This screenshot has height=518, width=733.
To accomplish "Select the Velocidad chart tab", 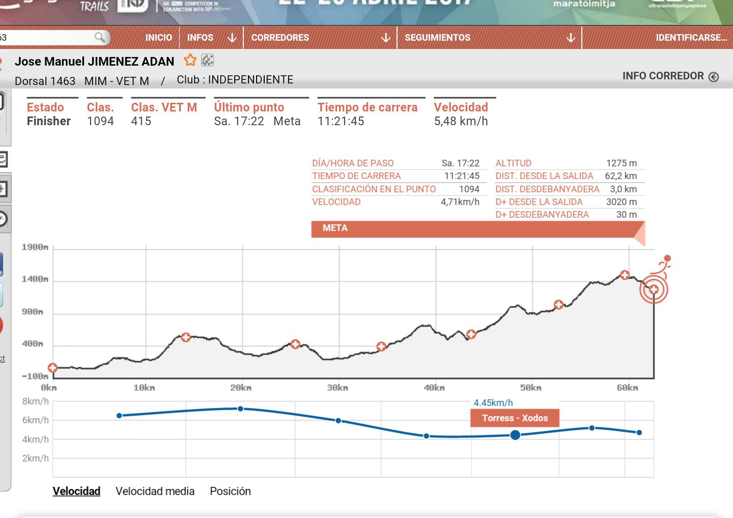I will [76, 491].
